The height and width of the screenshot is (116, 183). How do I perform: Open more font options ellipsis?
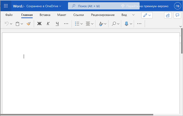(x=66, y=24)
